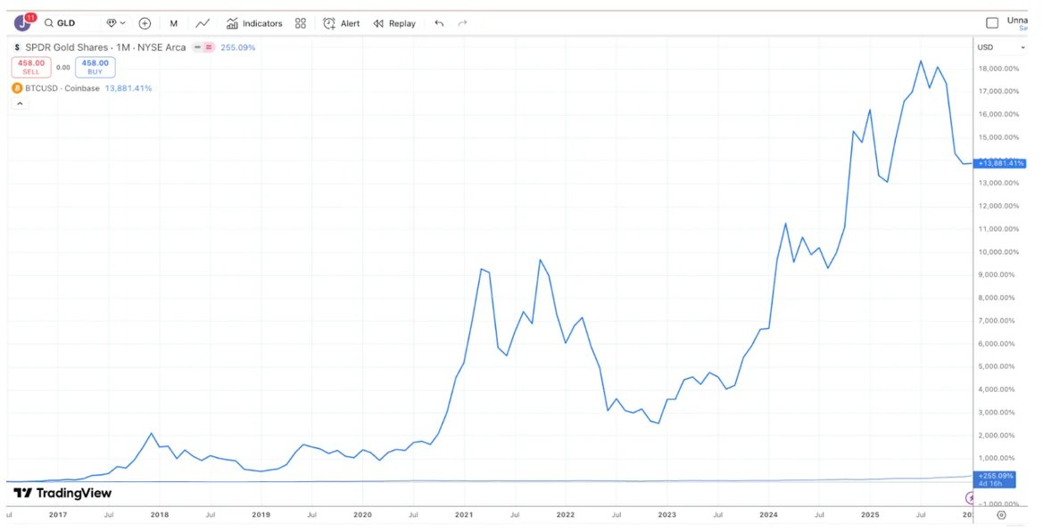The height and width of the screenshot is (532, 1043).
Task: Select the line chart style icon
Action: (x=203, y=22)
